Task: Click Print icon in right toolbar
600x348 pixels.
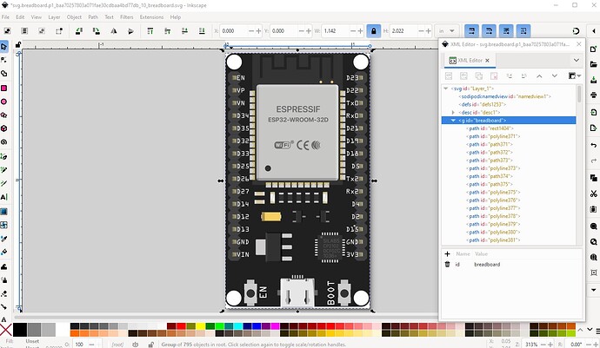Action: pos(594,95)
